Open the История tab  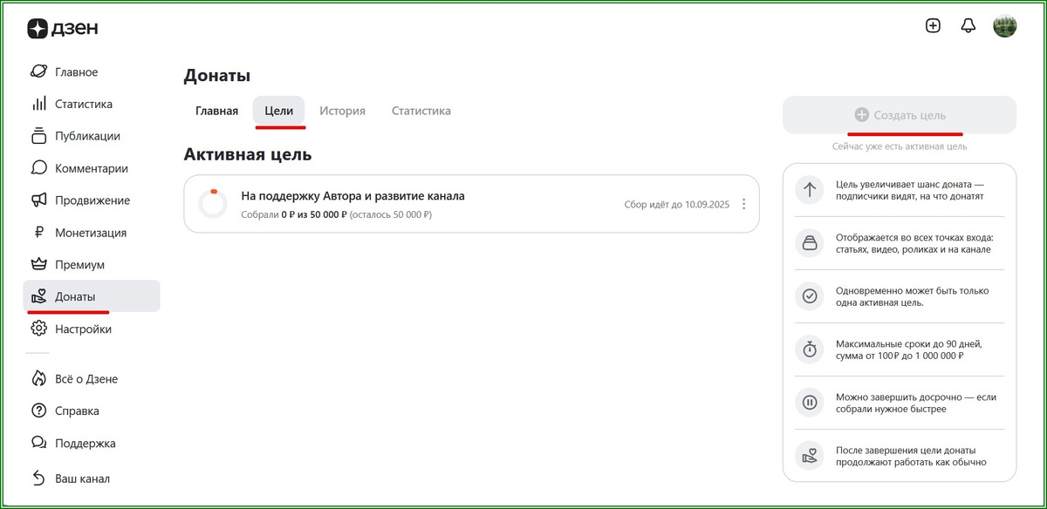tap(342, 111)
